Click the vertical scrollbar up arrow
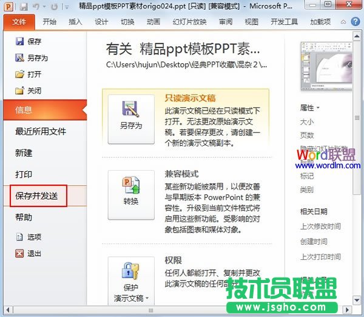The height and width of the screenshot is (317, 364). point(357,36)
